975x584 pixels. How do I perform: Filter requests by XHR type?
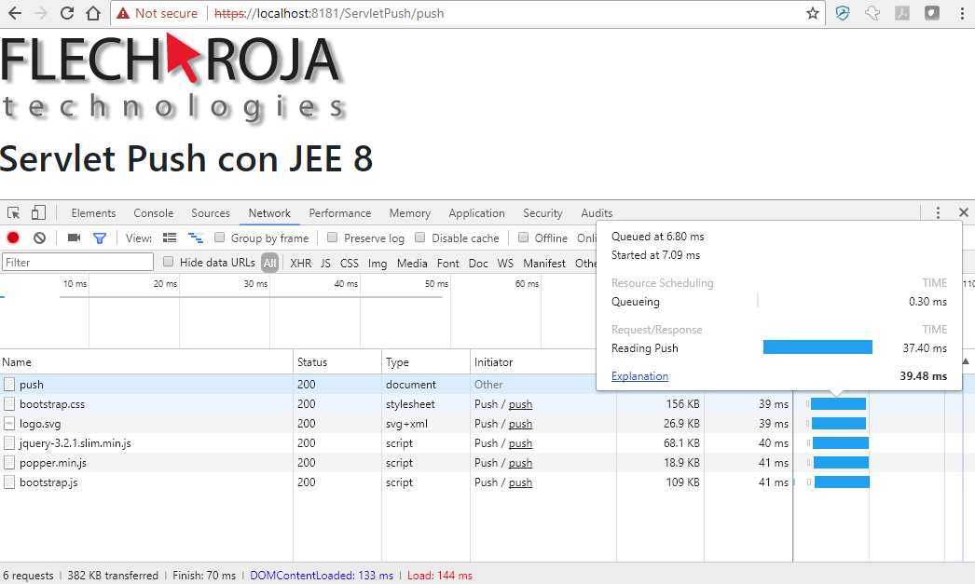301,264
